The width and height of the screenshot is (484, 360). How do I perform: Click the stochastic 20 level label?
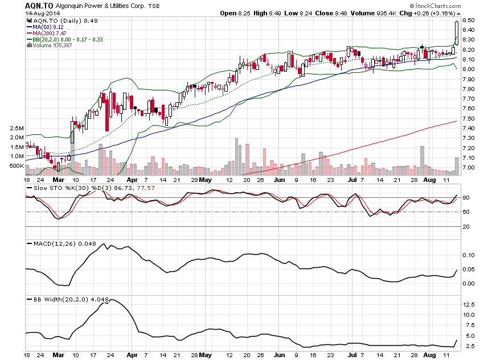click(x=466, y=226)
